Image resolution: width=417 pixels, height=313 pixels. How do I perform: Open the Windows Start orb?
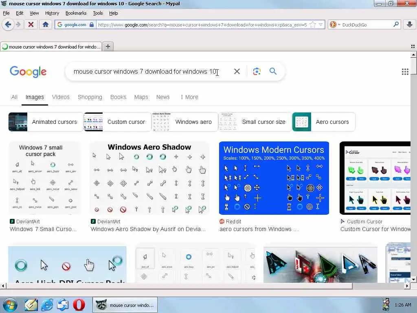tap(10, 305)
